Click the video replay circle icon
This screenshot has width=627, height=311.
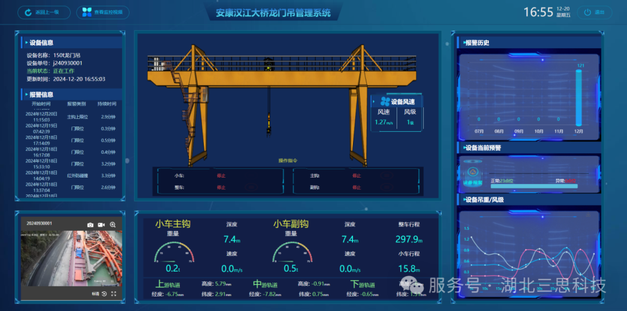pyautogui.click(x=103, y=294)
